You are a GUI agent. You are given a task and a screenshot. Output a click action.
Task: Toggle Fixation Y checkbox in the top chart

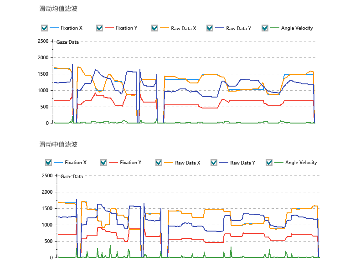point(99,28)
